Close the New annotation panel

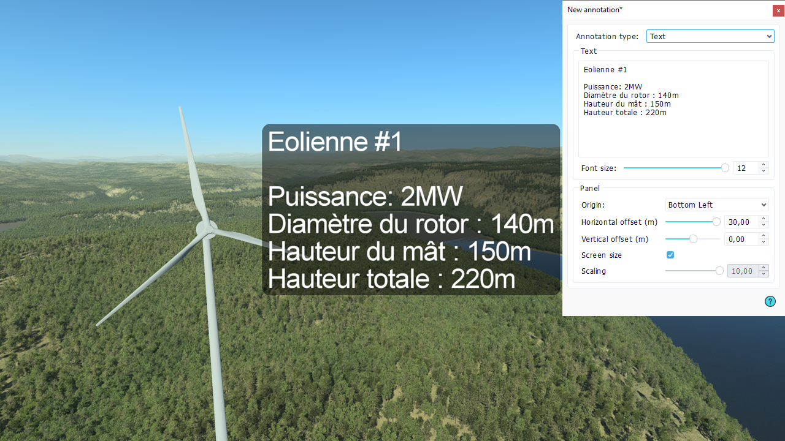click(x=778, y=10)
